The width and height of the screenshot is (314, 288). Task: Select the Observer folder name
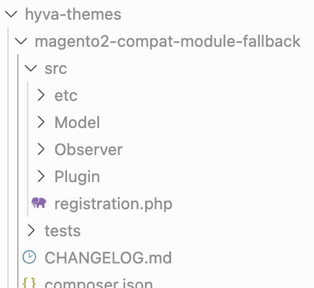coord(89,150)
